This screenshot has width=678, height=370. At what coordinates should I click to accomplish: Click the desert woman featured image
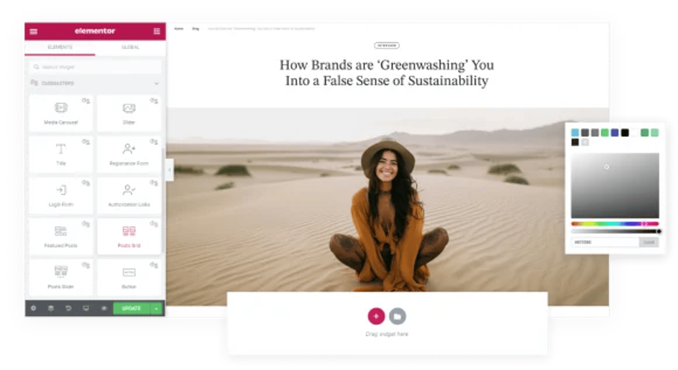coord(387,206)
